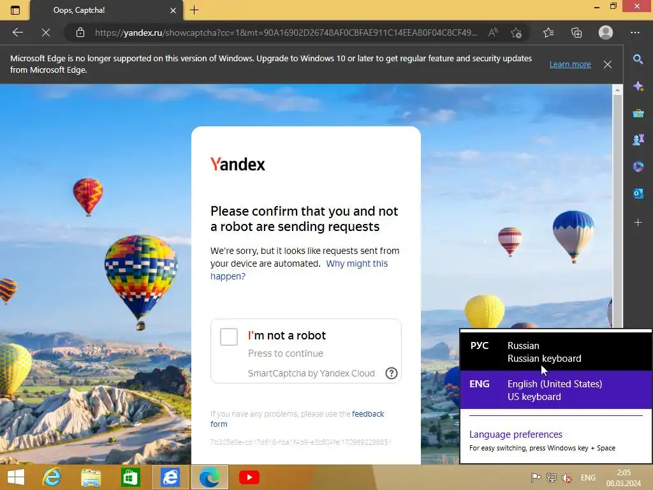Select English (United States) US keyboard

[556, 390]
